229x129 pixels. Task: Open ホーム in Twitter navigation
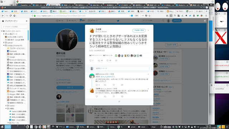coord(60,21)
